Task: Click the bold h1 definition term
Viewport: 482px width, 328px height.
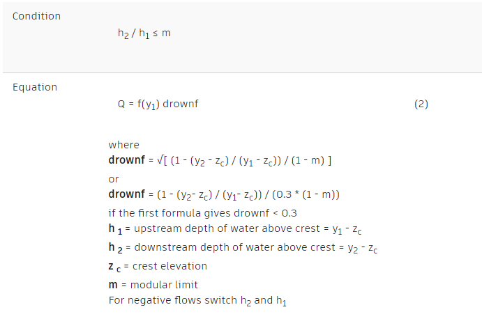Action: (x=115, y=229)
